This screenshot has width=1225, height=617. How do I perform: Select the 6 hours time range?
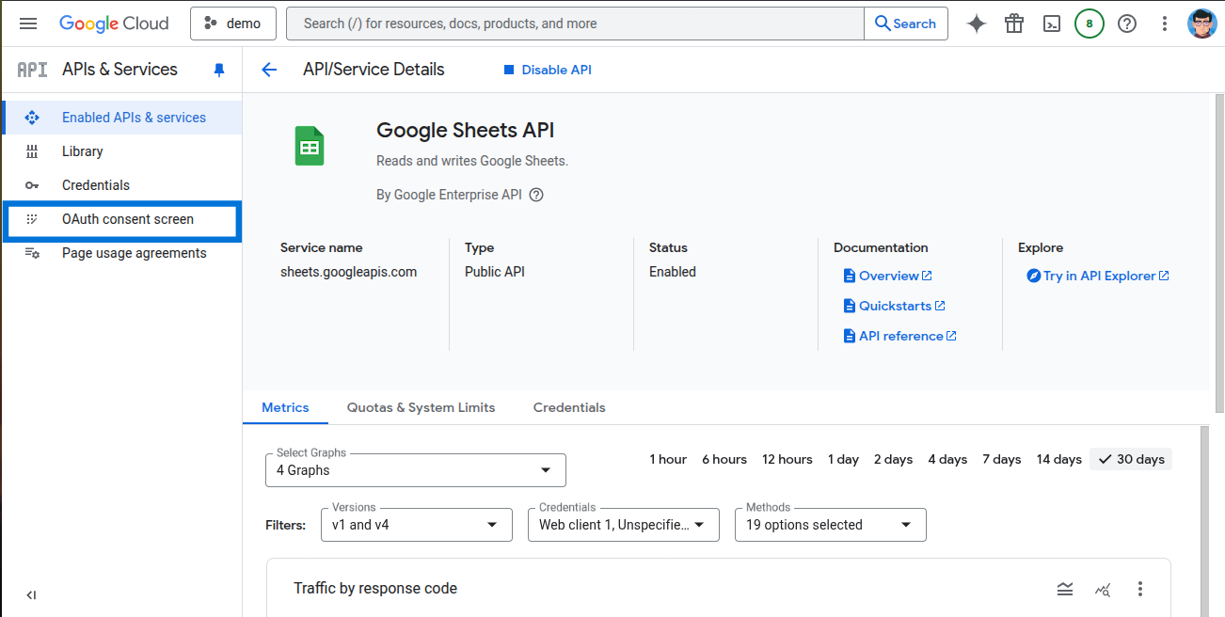(x=724, y=459)
